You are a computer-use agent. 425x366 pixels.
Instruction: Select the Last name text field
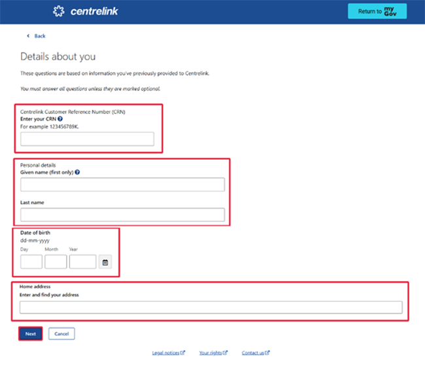point(122,215)
